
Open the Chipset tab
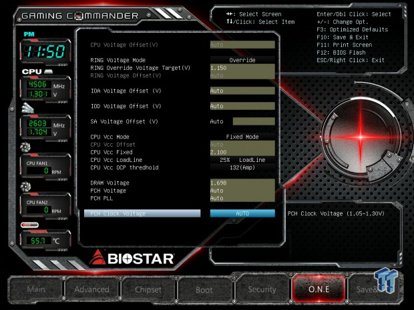click(x=148, y=289)
